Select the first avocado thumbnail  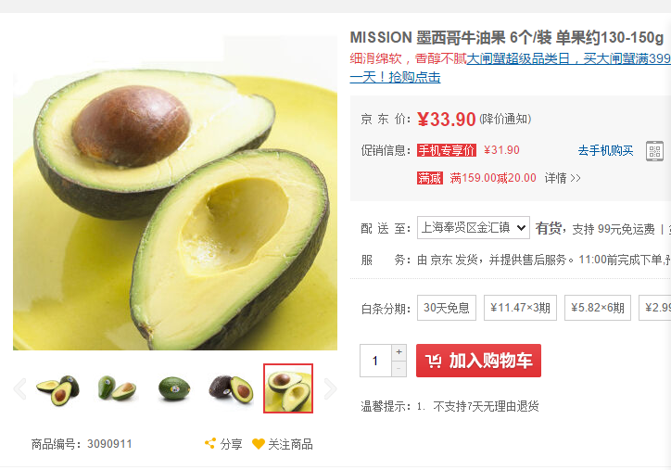tap(58, 388)
